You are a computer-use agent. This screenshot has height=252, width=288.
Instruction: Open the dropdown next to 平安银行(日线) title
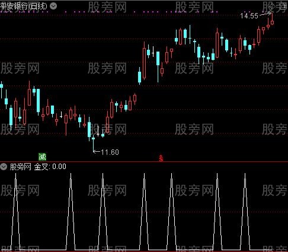point(53,6)
